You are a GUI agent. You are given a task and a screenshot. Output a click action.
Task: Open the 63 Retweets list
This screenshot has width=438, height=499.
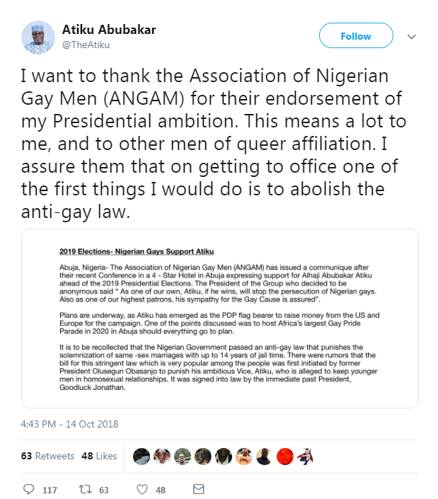[47, 457]
